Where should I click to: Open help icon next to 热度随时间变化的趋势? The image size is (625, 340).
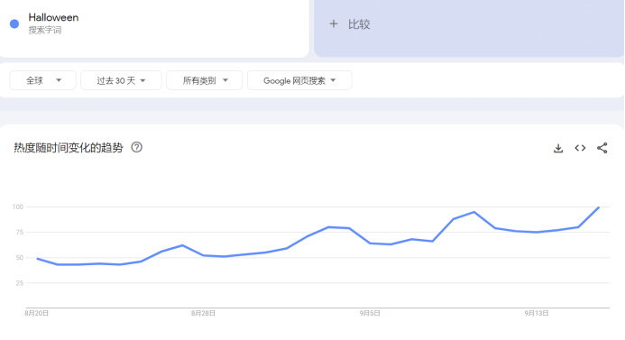tap(137, 148)
